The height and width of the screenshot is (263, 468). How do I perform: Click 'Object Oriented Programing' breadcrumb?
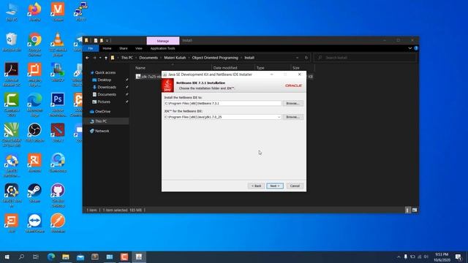215,58
